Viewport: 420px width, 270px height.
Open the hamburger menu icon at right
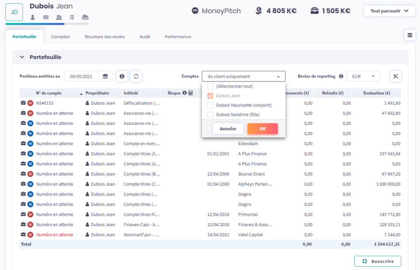click(409, 35)
